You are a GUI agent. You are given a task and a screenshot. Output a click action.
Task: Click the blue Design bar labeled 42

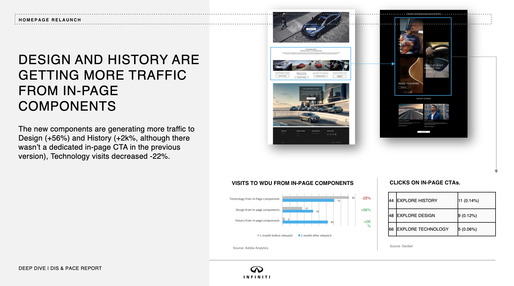point(298,211)
